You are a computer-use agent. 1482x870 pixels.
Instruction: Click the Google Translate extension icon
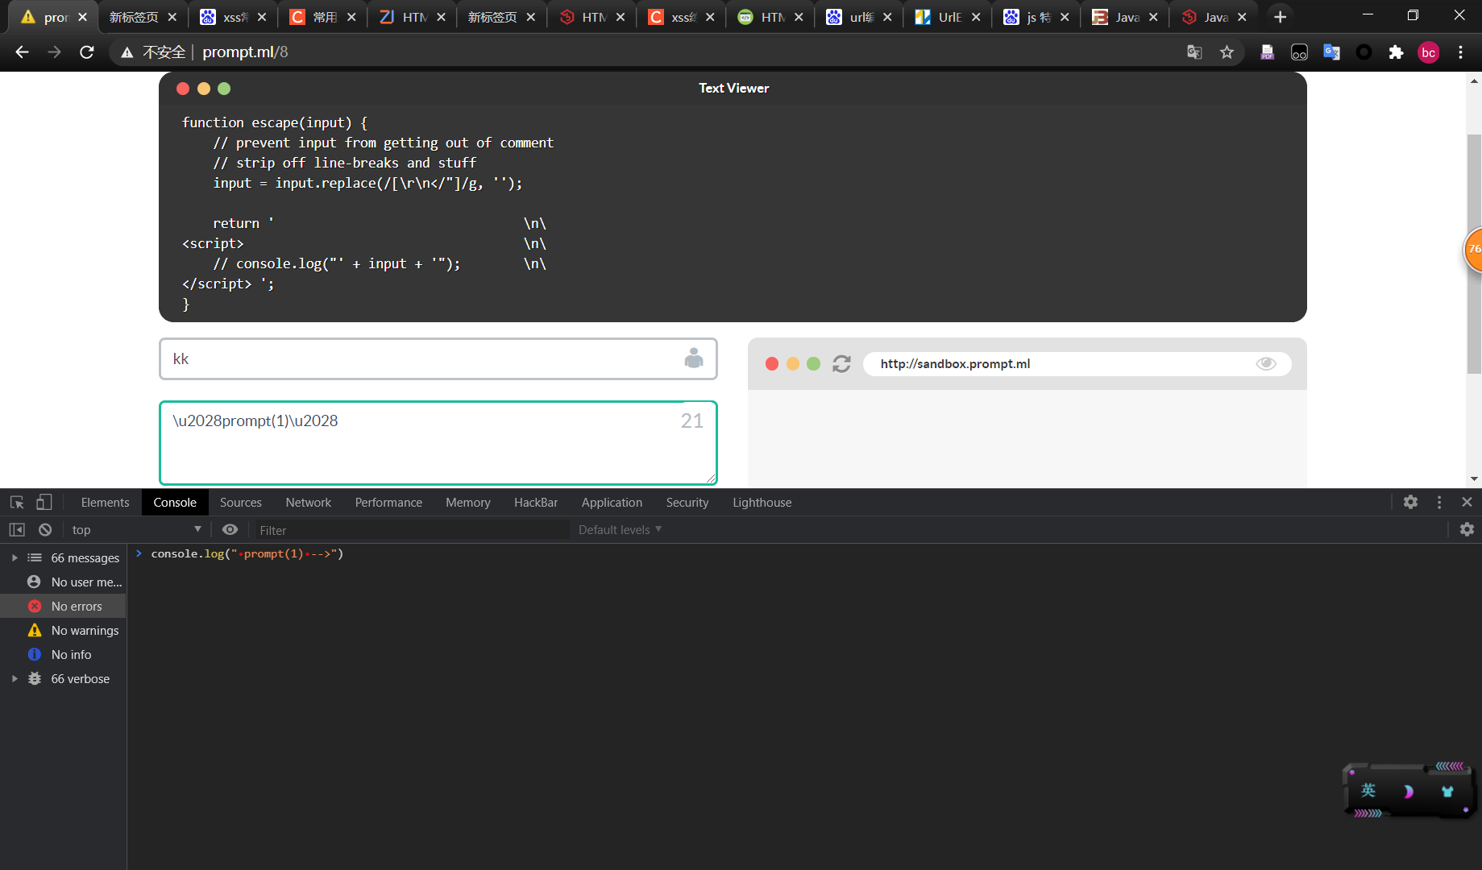tap(1331, 52)
